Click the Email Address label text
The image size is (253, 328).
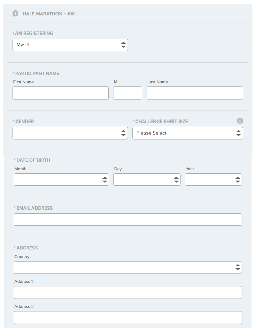click(x=34, y=208)
